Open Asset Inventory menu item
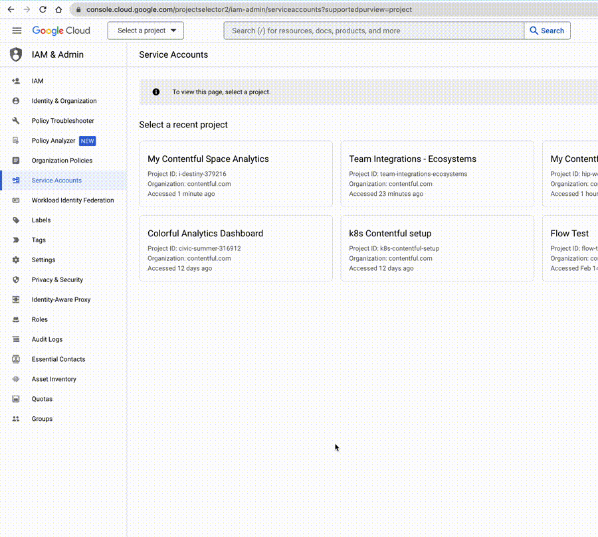Viewport: 598px width, 537px height. [x=64, y=379]
